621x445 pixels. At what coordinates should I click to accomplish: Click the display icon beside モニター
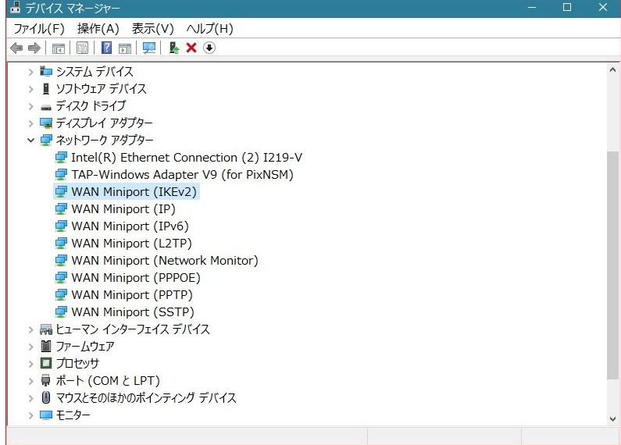(46, 415)
